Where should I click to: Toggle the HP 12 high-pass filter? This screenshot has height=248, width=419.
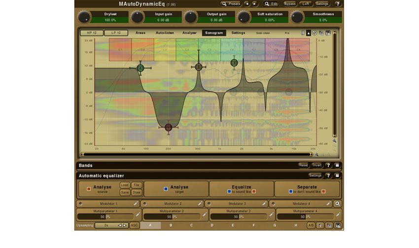(x=92, y=33)
